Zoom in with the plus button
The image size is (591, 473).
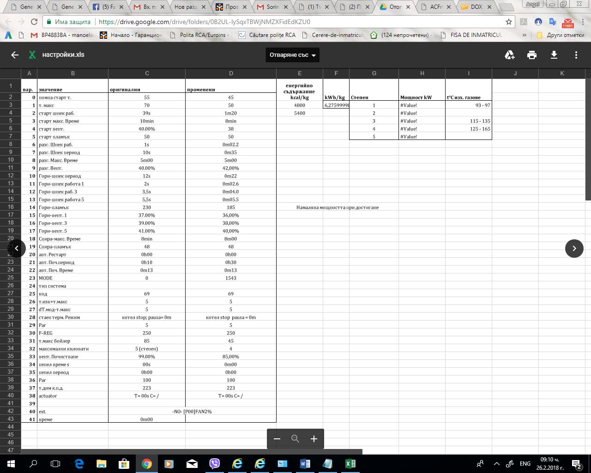pos(314,439)
